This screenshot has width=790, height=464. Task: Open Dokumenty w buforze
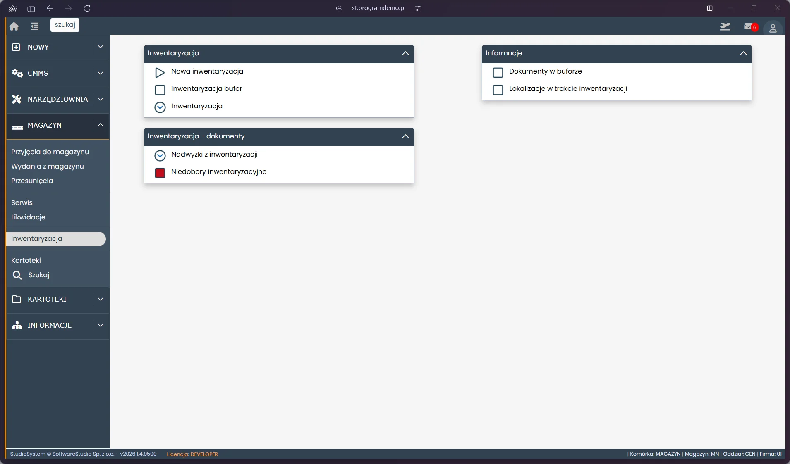pos(546,71)
